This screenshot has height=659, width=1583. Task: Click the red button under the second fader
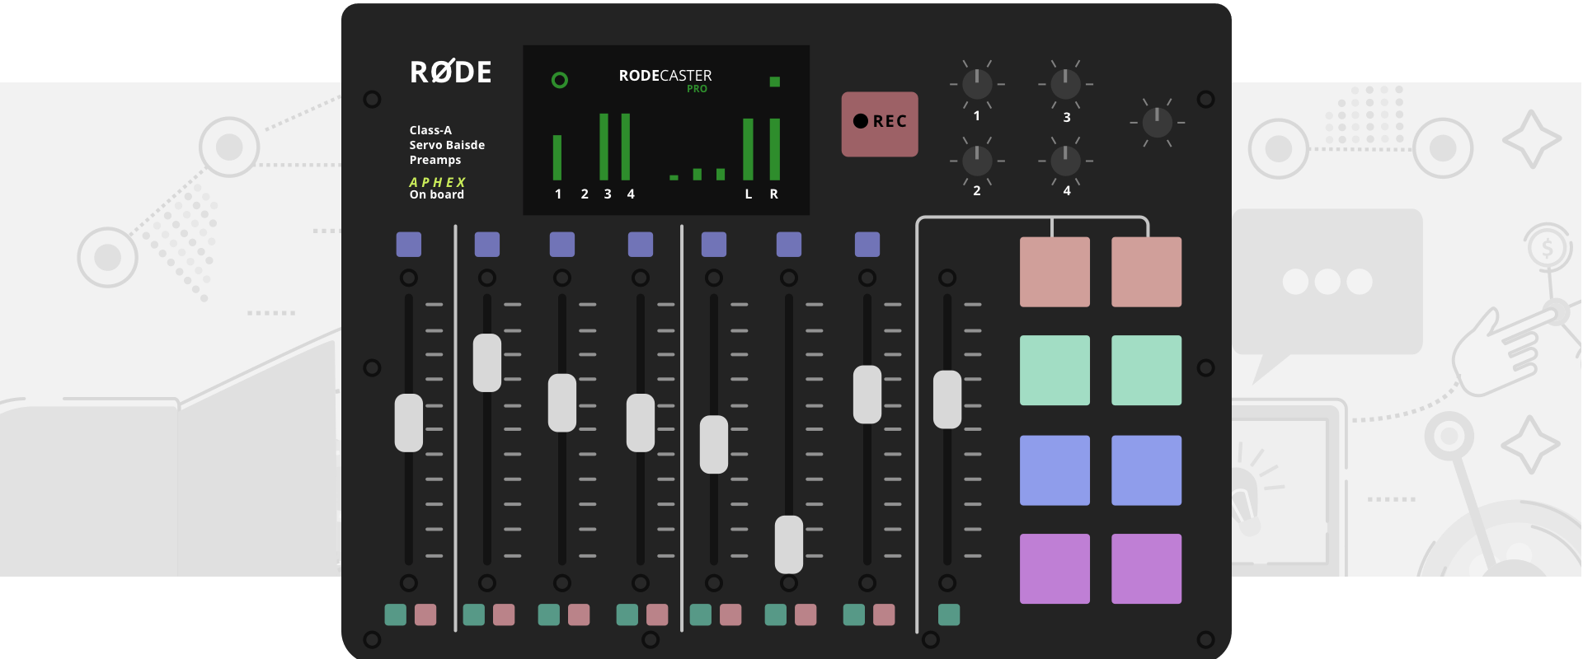tap(504, 615)
